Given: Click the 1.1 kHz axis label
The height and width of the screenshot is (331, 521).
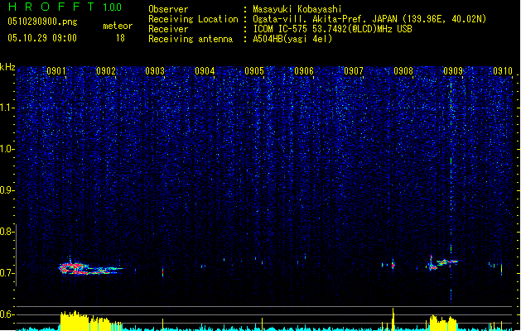Looking at the screenshot, I should click(x=7, y=108).
